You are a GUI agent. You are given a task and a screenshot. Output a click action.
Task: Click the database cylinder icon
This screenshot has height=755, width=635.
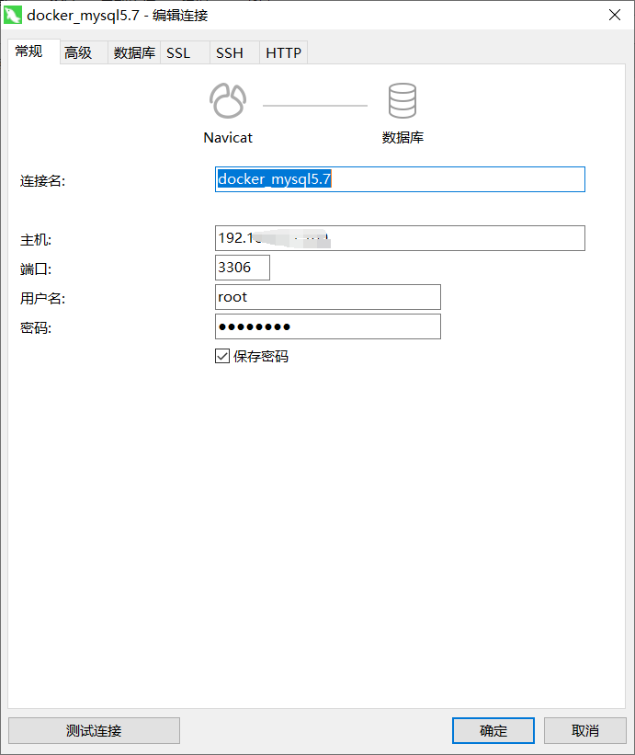403,100
